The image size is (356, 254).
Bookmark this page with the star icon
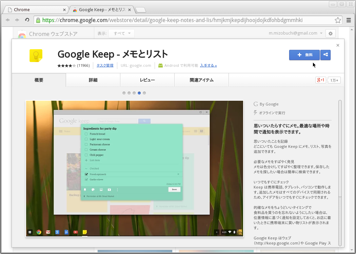tap(338, 20)
